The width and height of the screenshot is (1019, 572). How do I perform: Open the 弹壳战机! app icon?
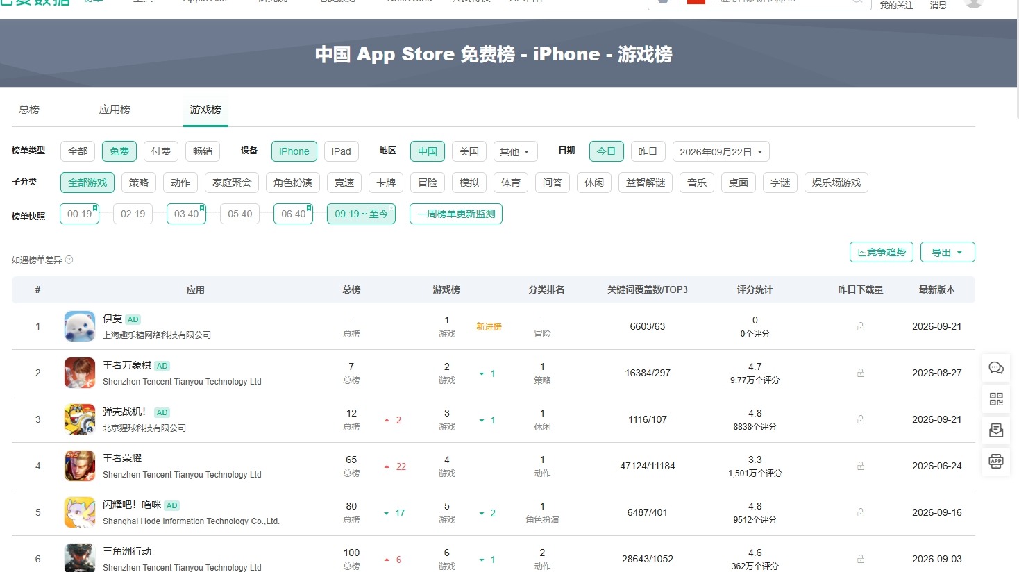pyautogui.click(x=80, y=419)
